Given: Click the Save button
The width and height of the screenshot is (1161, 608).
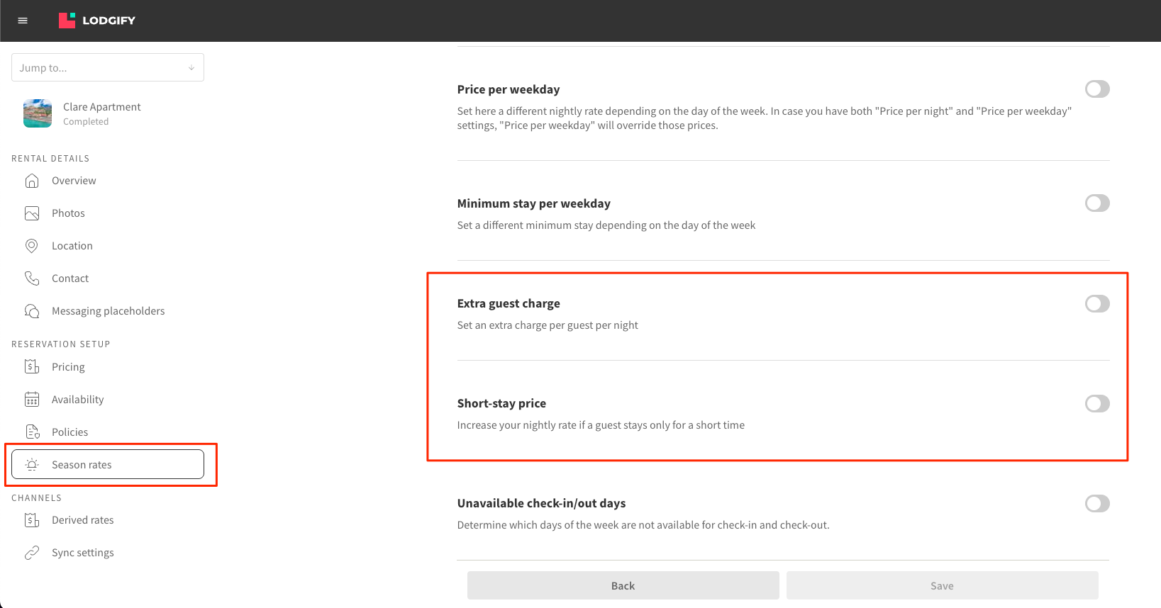Looking at the screenshot, I should (x=942, y=586).
